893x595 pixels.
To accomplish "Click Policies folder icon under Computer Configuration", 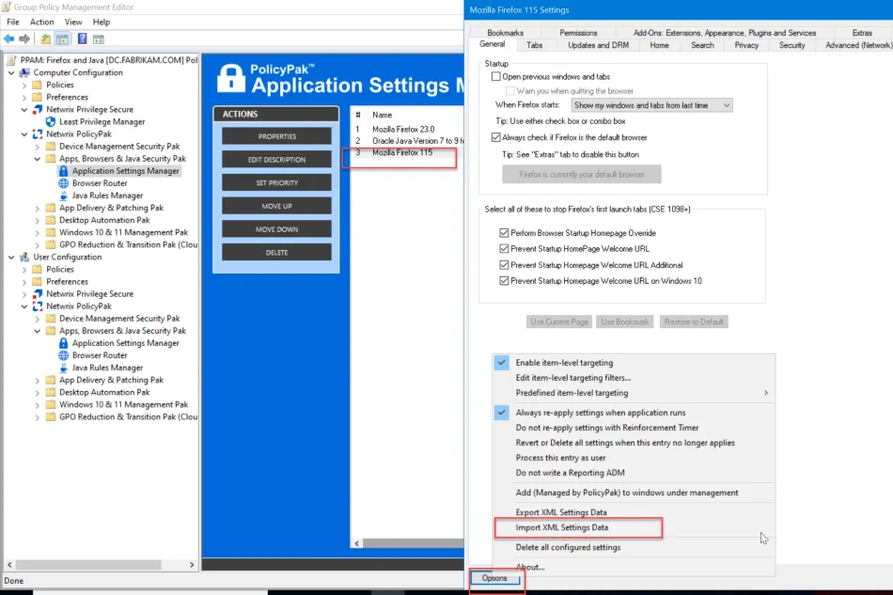I will [x=38, y=85].
